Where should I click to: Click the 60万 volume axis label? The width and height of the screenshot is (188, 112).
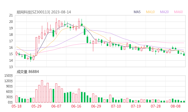(9, 92)
